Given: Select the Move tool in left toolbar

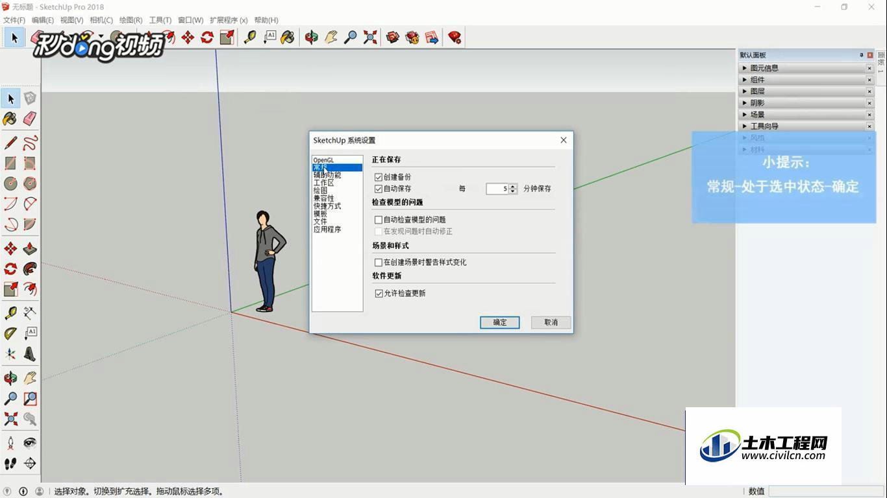Looking at the screenshot, I should (x=10, y=248).
